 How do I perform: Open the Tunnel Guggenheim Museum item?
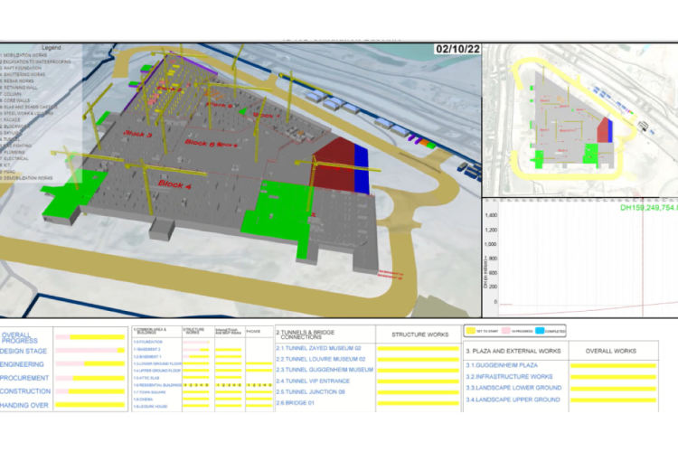click(x=325, y=370)
